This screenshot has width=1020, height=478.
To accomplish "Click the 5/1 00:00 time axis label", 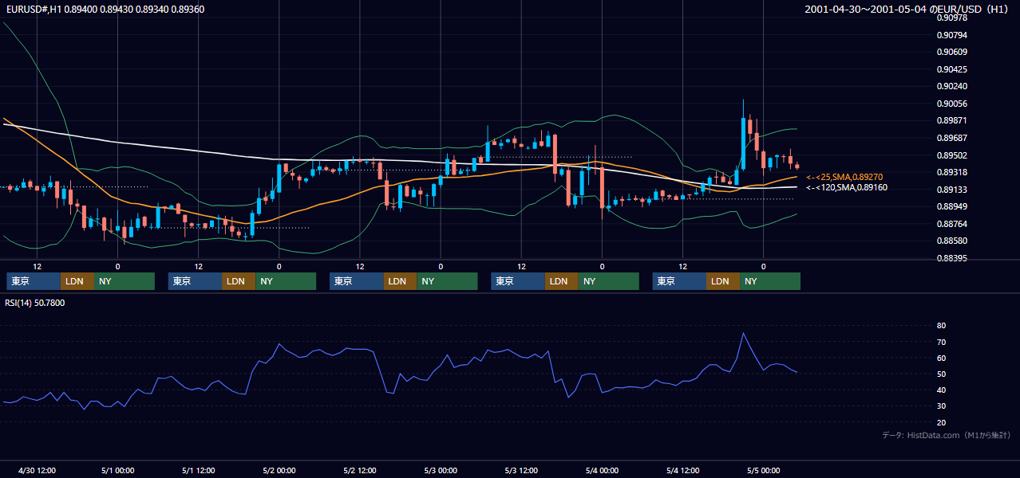I will pos(117,470).
